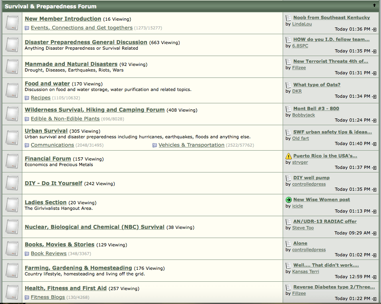Click the warning icon beside Puerto Rico thread
Viewport: 381px width, 304px height.
click(288, 156)
